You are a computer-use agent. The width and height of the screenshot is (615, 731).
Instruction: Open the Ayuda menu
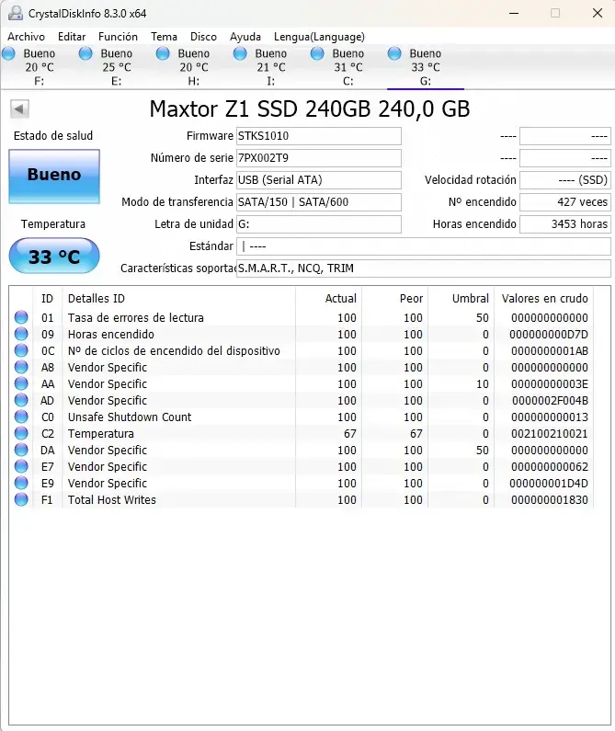point(245,37)
